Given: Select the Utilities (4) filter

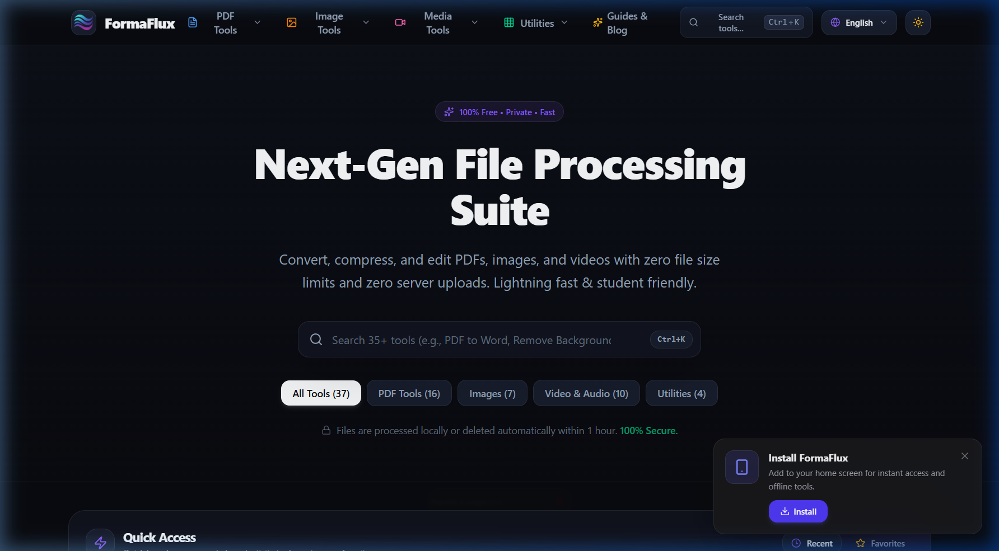Looking at the screenshot, I should (681, 393).
